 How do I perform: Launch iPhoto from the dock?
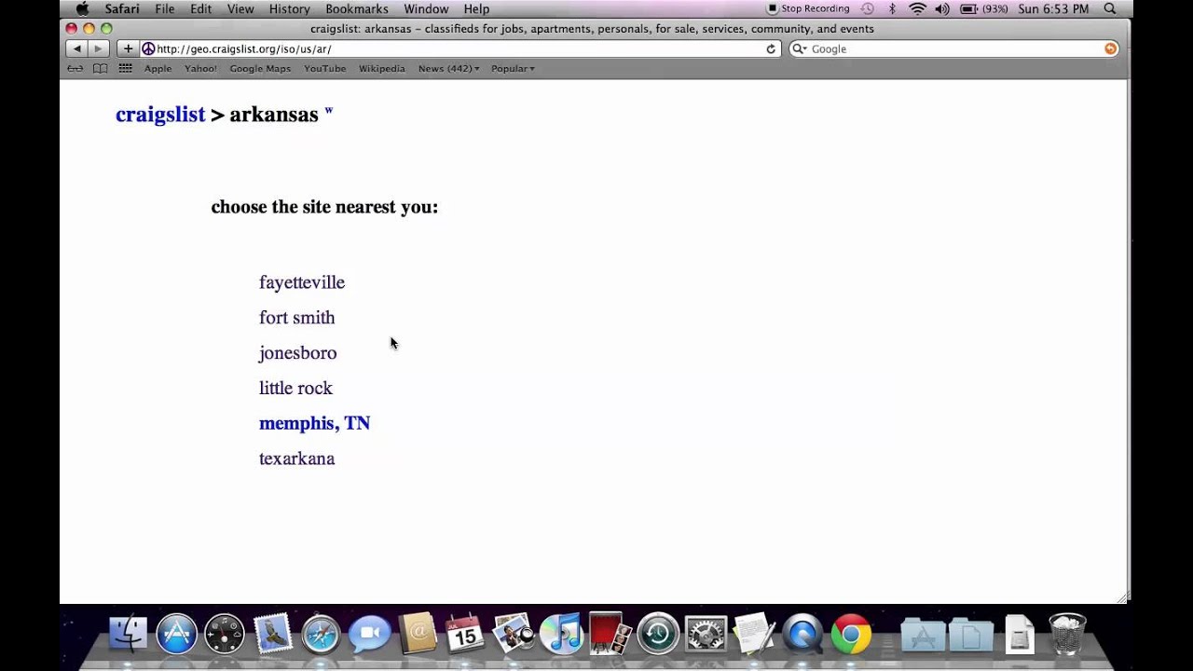pyautogui.click(x=513, y=634)
